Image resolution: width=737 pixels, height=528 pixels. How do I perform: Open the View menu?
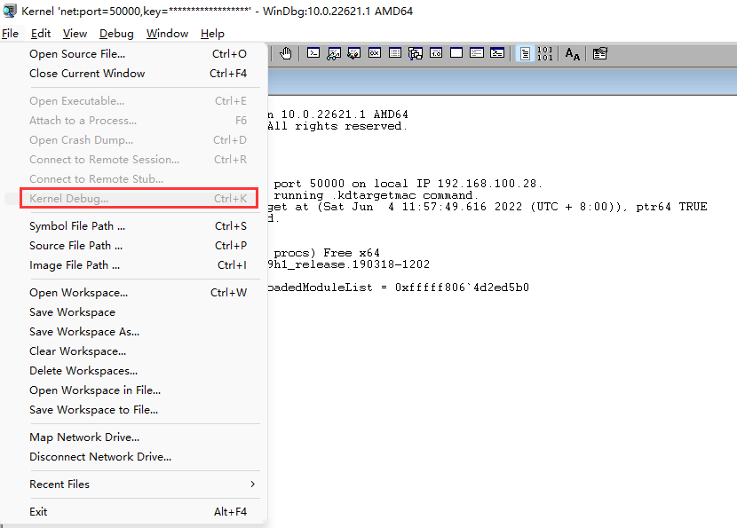coord(75,34)
